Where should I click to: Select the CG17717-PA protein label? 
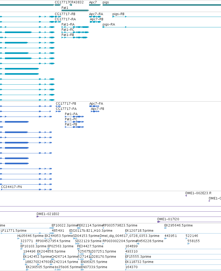[x=66, y=109]
